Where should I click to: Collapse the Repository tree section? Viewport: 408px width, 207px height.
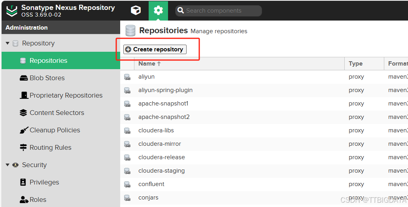pyautogui.click(x=8, y=43)
